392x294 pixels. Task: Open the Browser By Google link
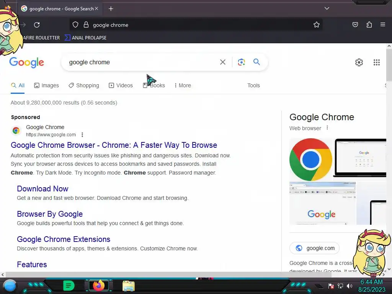click(50, 214)
